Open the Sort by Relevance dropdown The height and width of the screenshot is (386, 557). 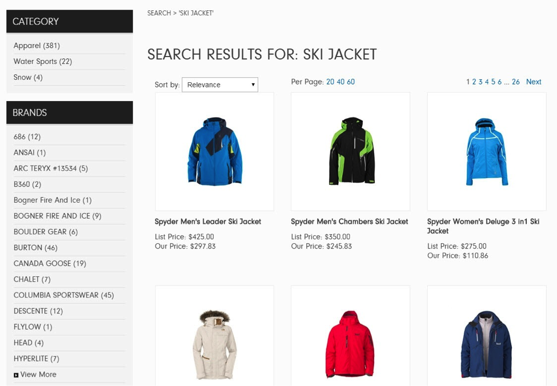[220, 85]
